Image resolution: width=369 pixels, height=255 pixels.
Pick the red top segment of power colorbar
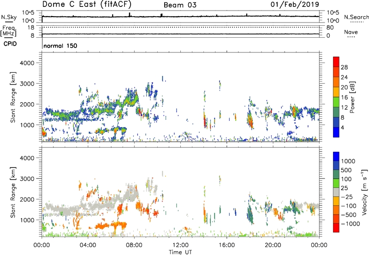336,62
